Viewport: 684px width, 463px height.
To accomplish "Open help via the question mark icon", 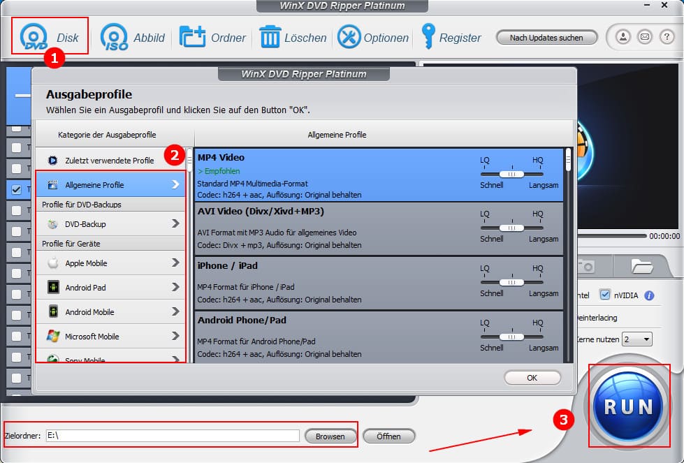I will [x=667, y=37].
